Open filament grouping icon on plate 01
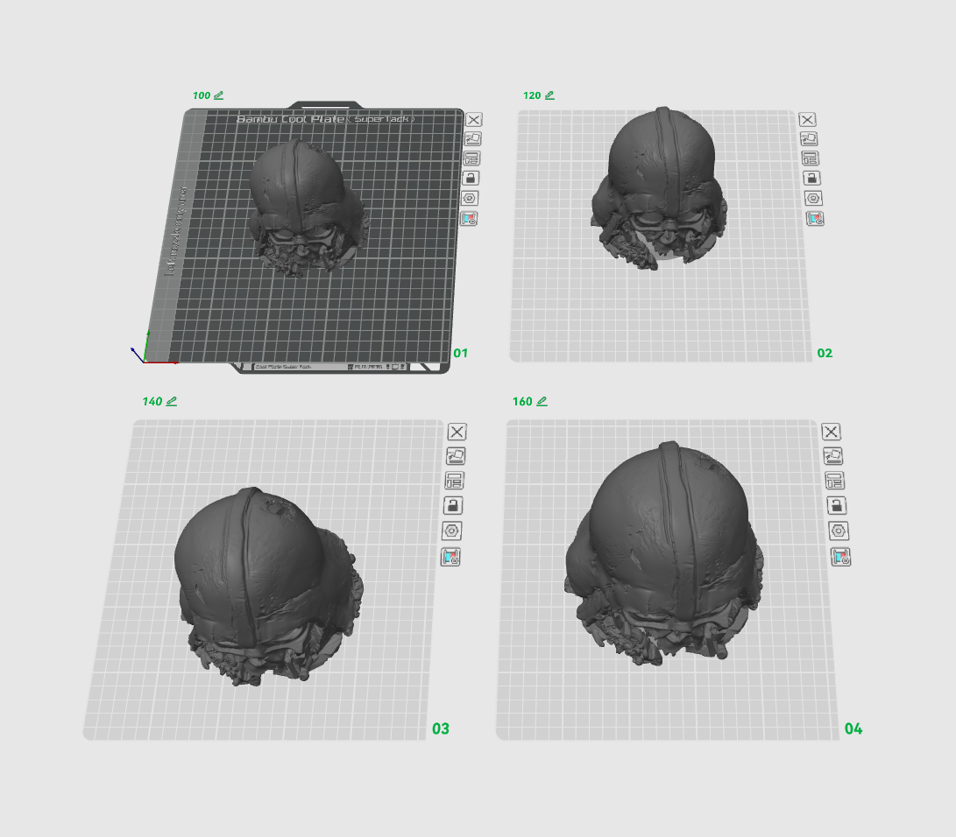This screenshot has height=837, width=956. (x=469, y=218)
